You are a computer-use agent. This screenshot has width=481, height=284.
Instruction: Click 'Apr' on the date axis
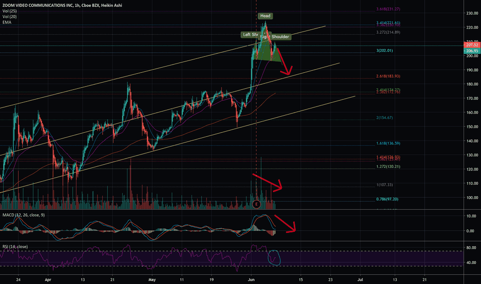(x=48, y=280)
